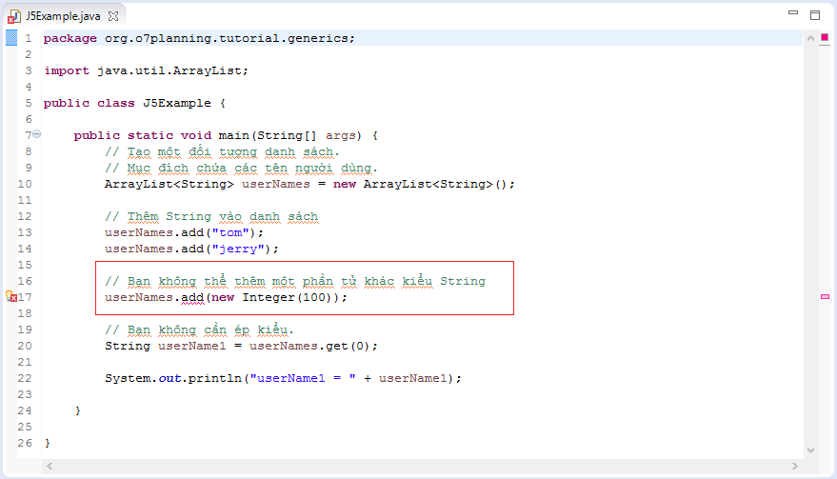837x479 pixels.
Task: Maximize the editor view
Action: click(x=815, y=15)
